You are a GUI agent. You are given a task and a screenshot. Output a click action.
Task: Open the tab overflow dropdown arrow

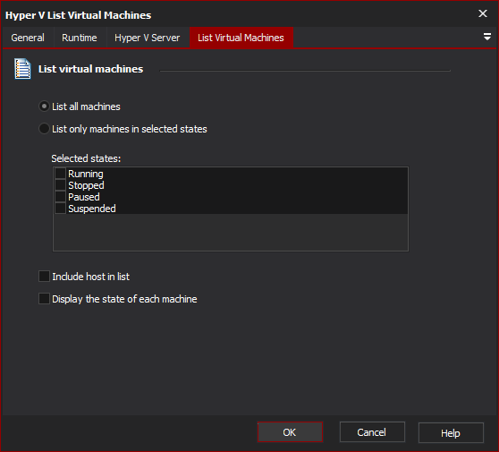486,37
